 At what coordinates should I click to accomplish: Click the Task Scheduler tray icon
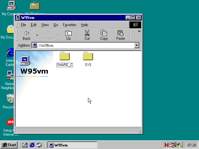click(x=172, y=145)
